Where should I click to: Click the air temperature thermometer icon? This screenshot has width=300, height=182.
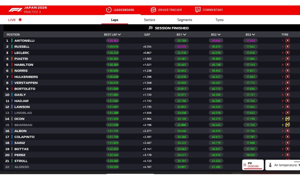click(271, 165)
